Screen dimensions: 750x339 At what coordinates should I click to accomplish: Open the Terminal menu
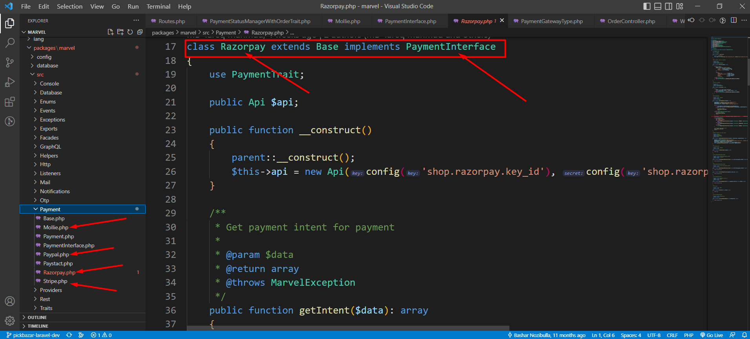158,6
